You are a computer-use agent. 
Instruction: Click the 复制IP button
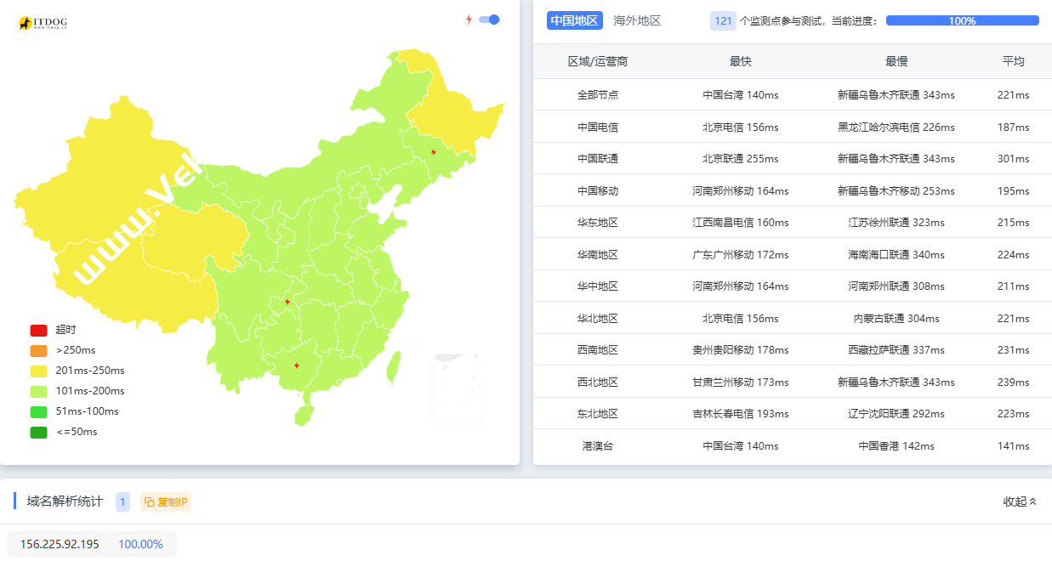(x=165, y=501)
